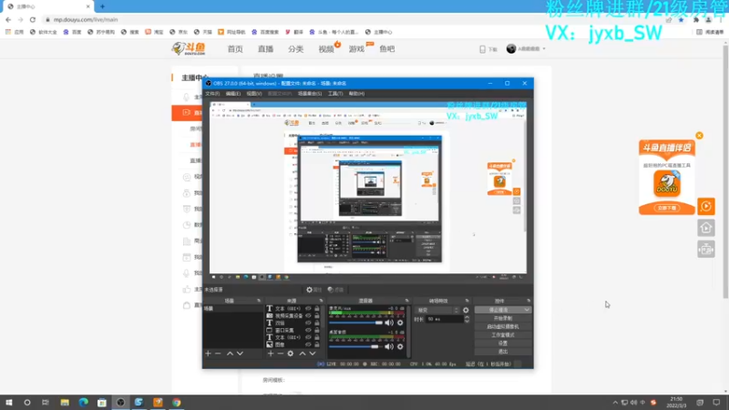The image size is (729, 410).
Task: Click the orange play icon on the right sidebar
Action: coord(705,207)
